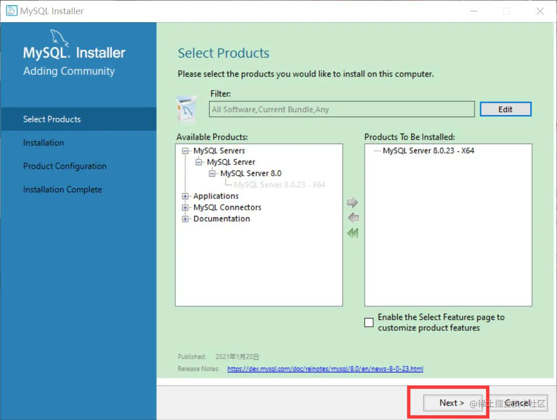557x420 pixels.
Task: Select the MySQL Connectors tree label
Action: tap(227, 208)
